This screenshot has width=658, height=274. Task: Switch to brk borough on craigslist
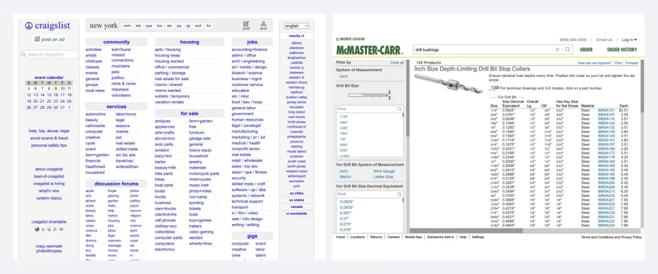(x=138, y=26)
